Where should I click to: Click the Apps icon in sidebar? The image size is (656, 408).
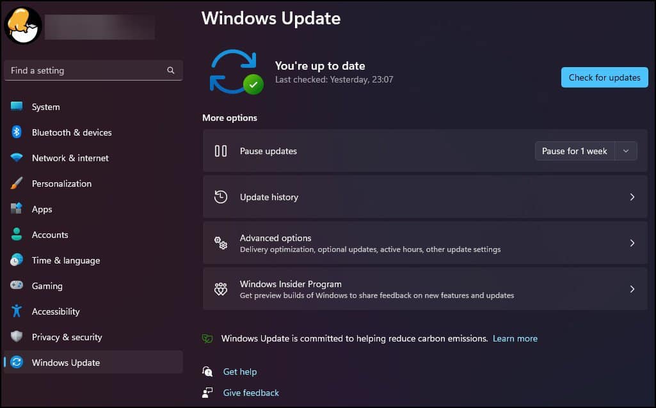(x=17, y=208)
